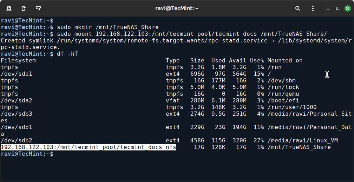Close terminal with green X button
The width and height of the screenshot is (354, 182).
click(347, 8)
